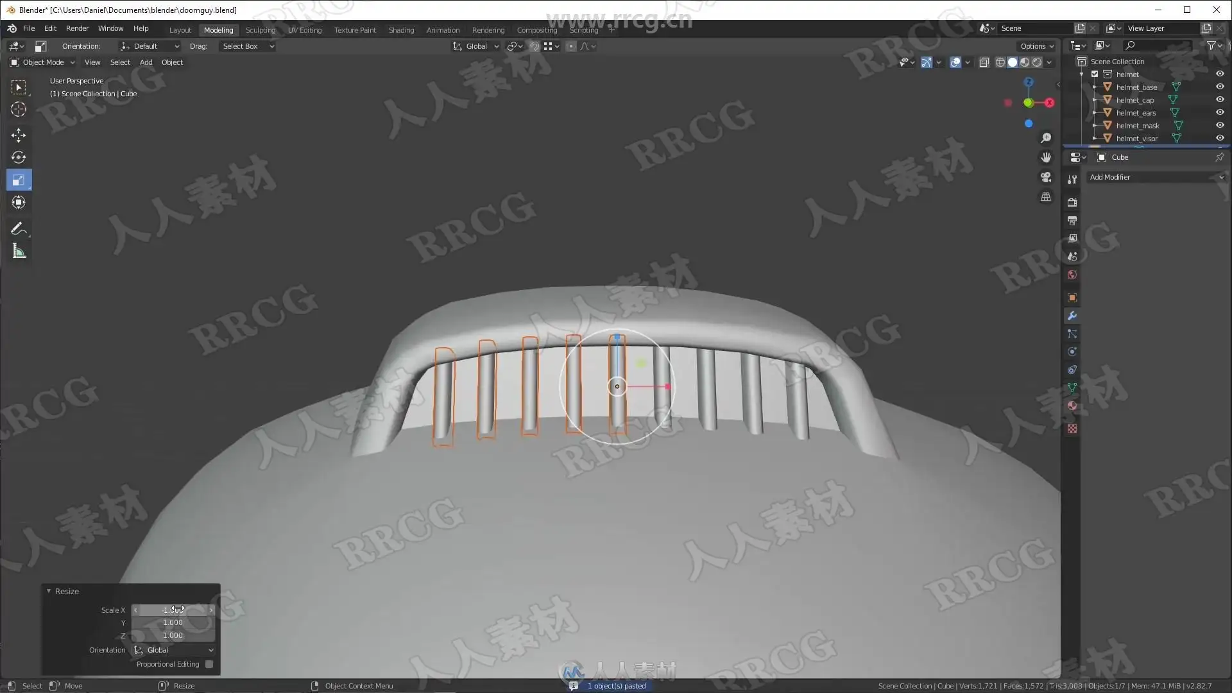
Task: Open the Add Modifier dropdown
Action: click(1156, 177)
